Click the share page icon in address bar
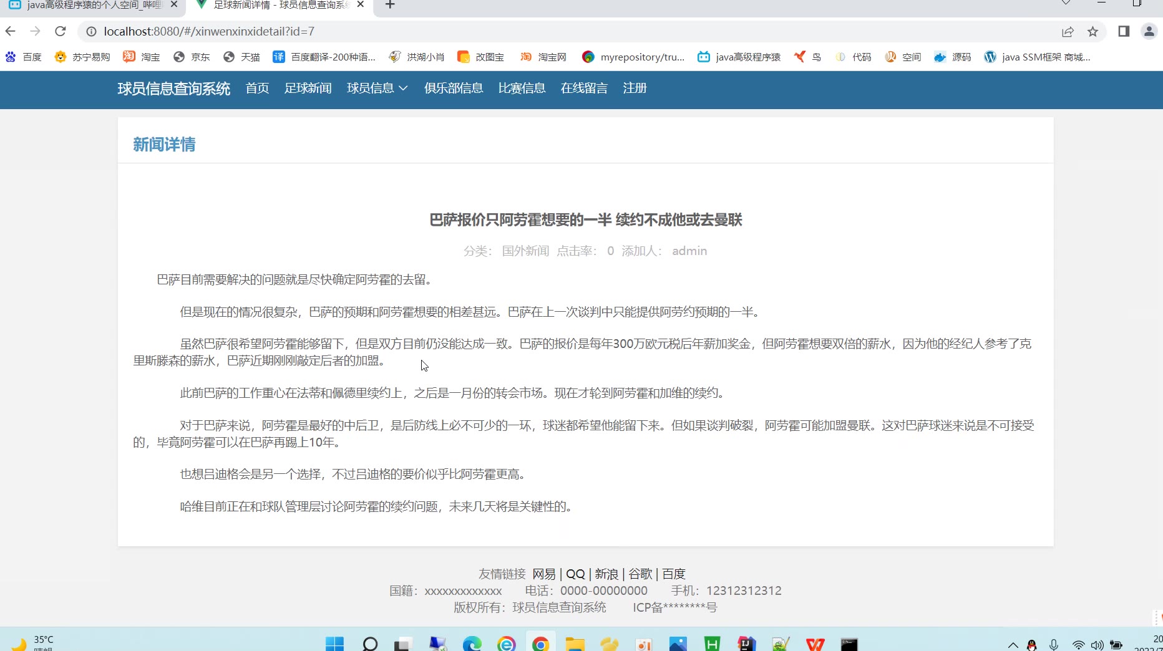 pos(1068,31)
